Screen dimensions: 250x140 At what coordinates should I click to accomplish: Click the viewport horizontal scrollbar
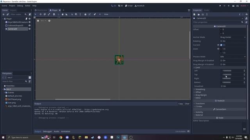[82, 100]
